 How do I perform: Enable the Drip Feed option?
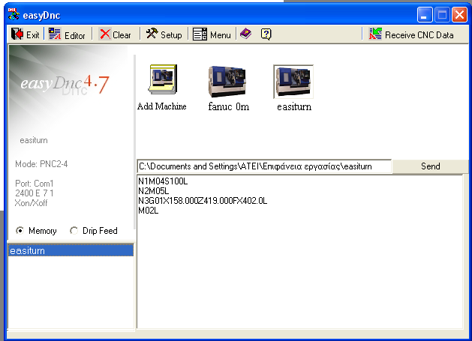pos(74,231)
